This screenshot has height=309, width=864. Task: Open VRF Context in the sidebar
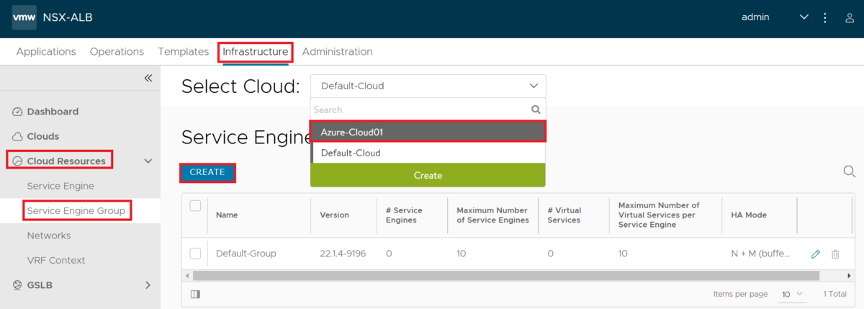pyautogui.click(x=56, y=260)
